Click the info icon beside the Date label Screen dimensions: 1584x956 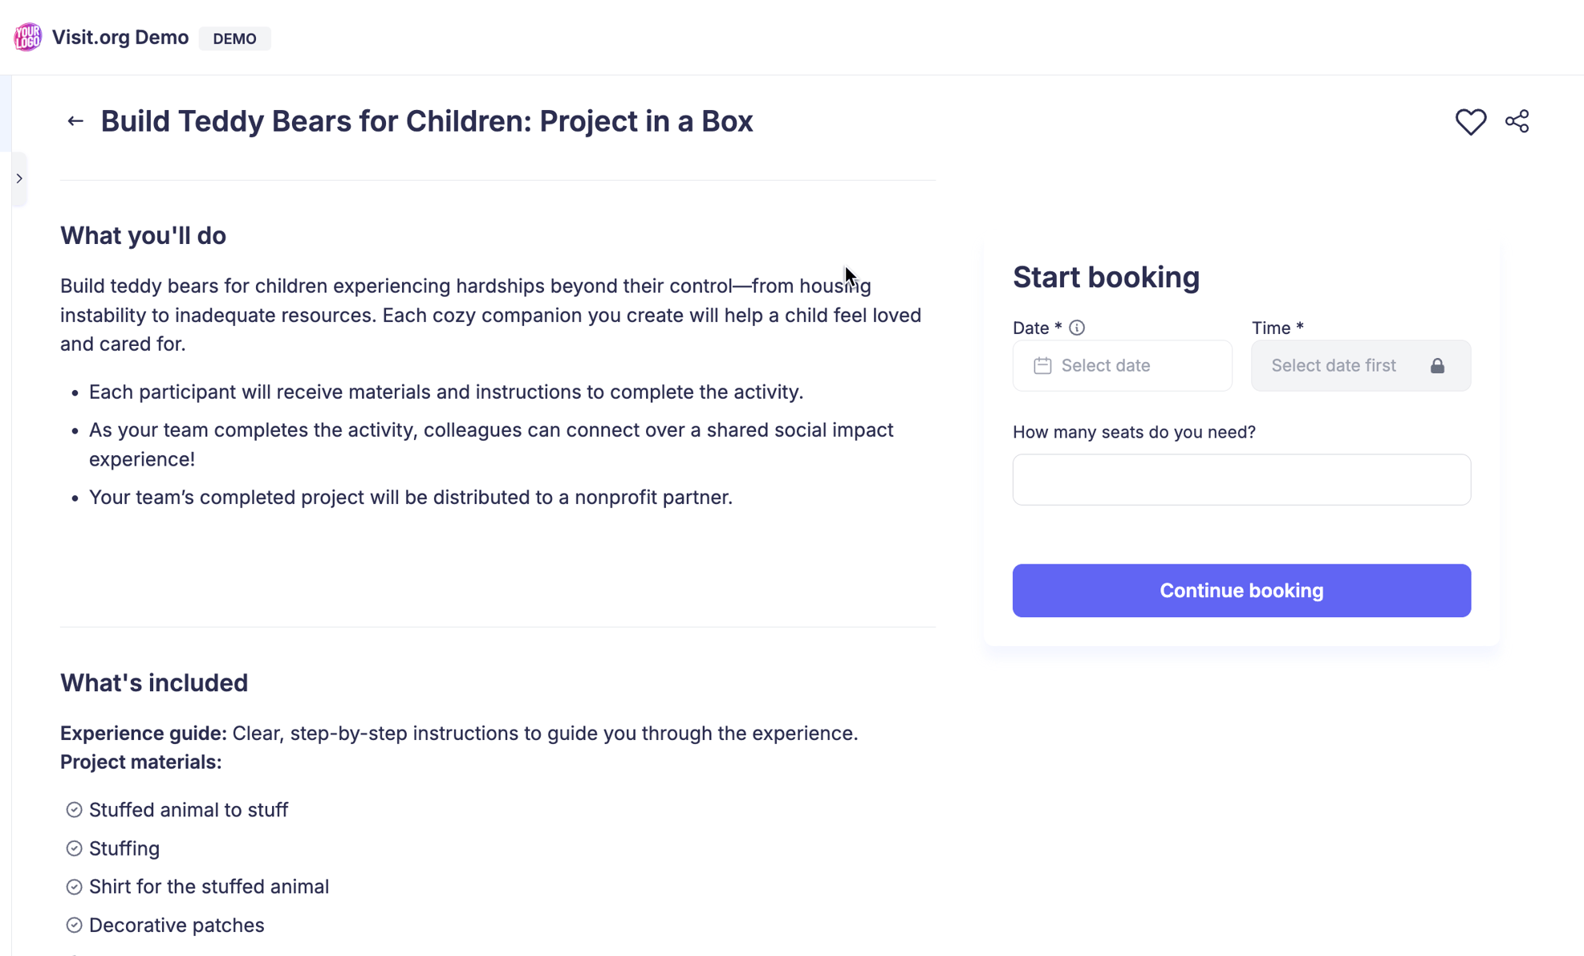pos(1076,327)
